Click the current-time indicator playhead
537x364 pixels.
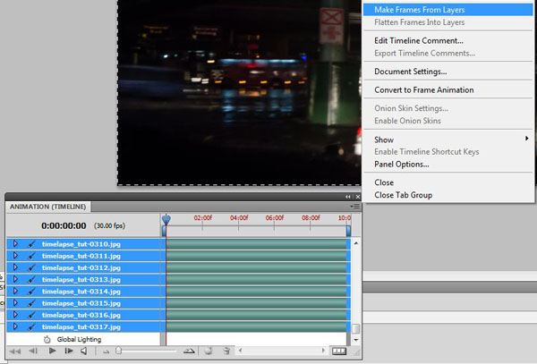coord(166,220)
